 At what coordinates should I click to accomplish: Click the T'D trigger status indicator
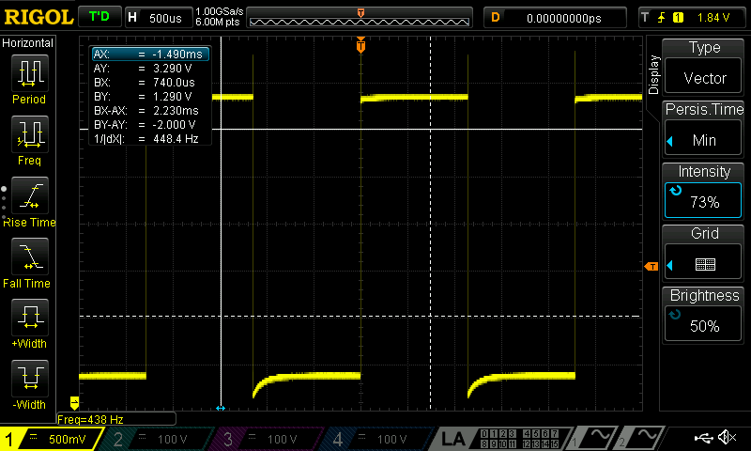(100, 17)
